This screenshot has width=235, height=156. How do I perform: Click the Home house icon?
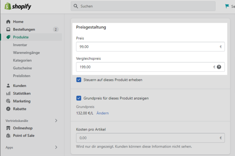(8, 22)
